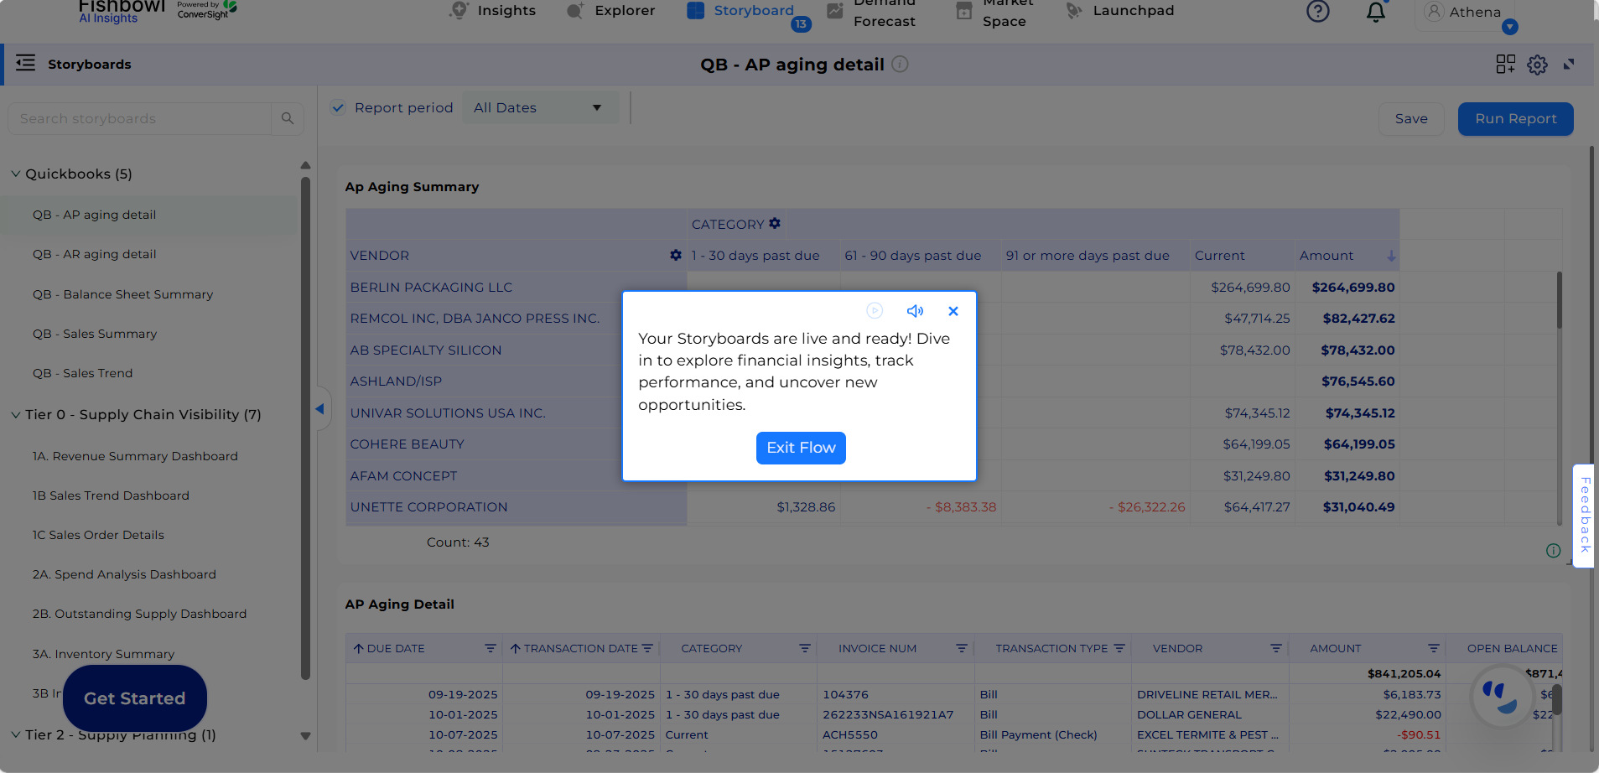Click the Run Report button
This screenshot has height=773, width=1599.
pyautogui.click(x=1515, y=119)
